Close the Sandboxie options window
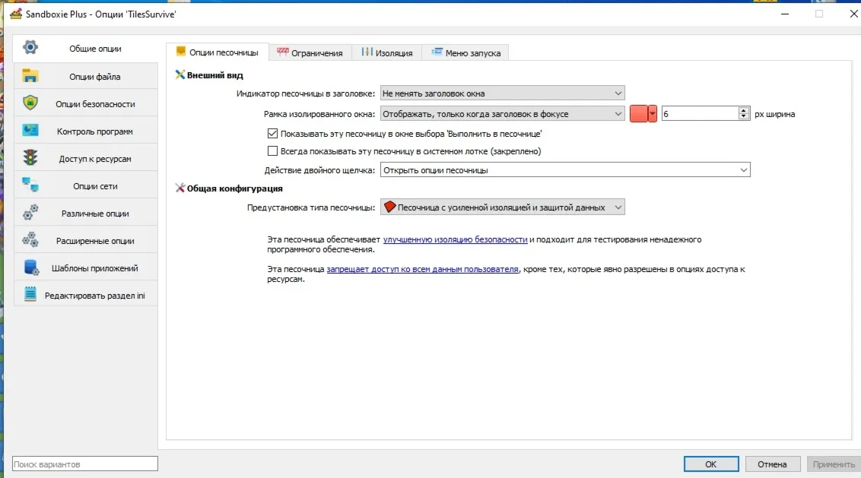The width and height of the screenshot is (861, 478). [853, 14]
